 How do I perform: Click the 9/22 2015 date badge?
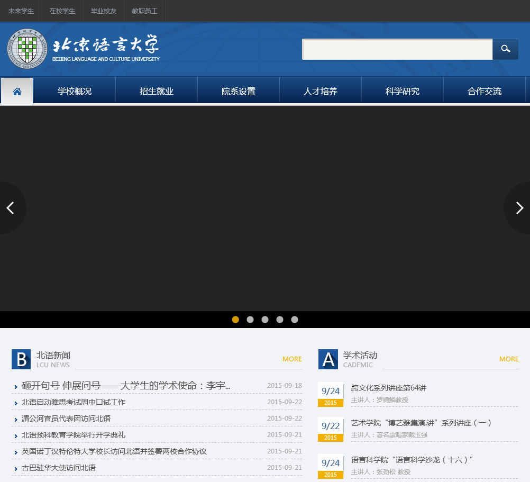pos(331,429)
